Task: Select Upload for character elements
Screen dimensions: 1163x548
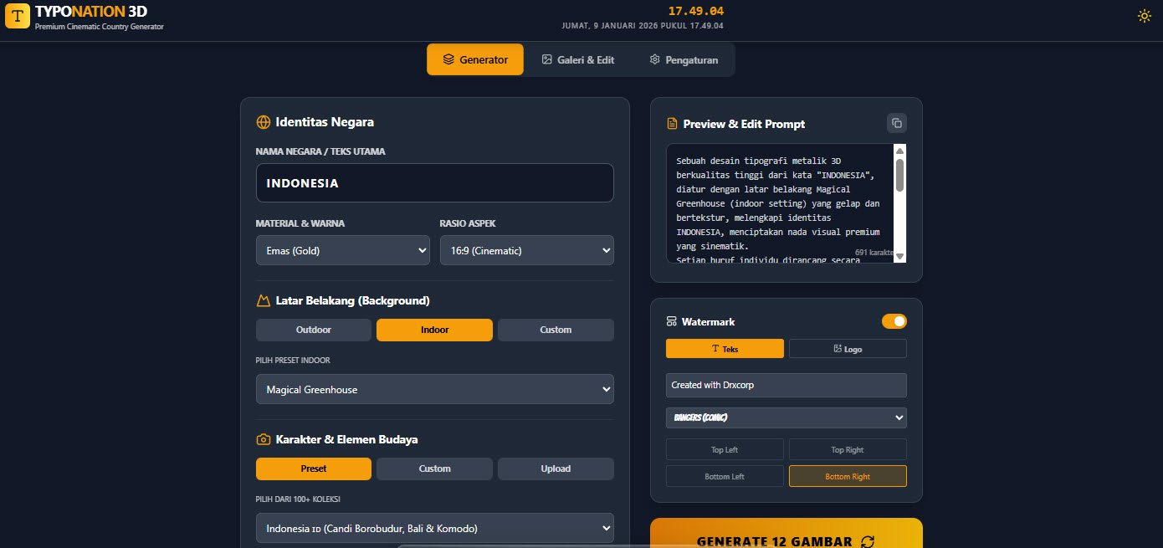Action: pyautogui.click(x=556, y=469)
